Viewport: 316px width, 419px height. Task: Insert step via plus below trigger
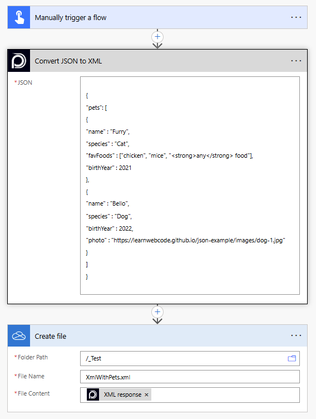tap(157, 37)
